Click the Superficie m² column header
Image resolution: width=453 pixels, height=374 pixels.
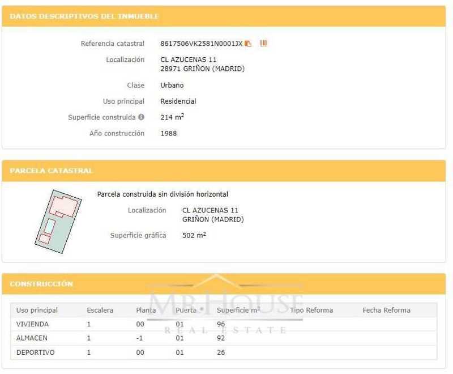pos(238,310)
